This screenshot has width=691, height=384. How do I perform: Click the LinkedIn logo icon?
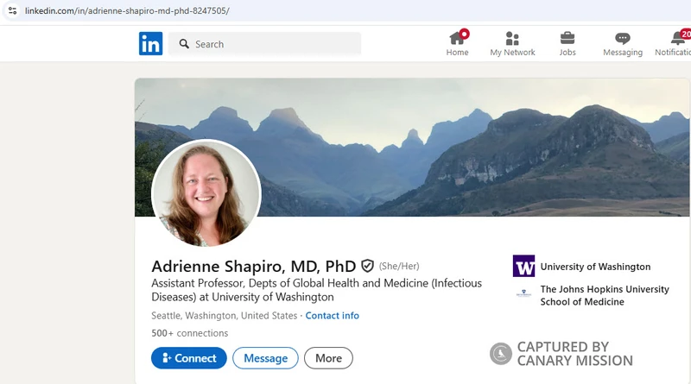(x=150, y=44)
